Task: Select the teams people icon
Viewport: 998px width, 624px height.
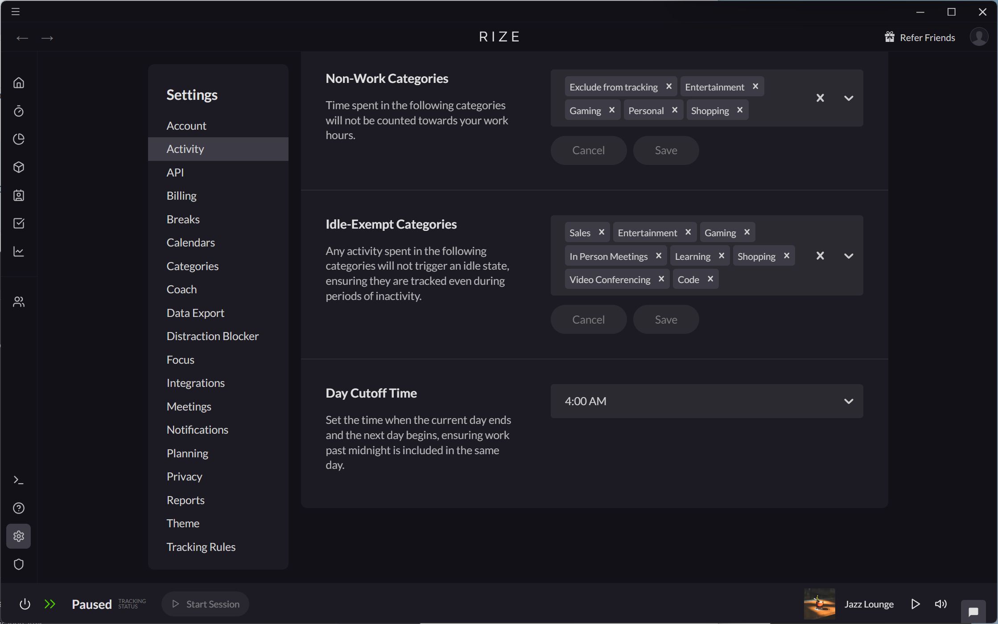Action: (19, 301)
